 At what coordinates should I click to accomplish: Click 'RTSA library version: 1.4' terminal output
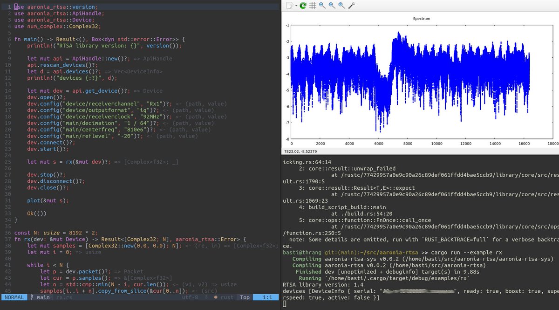coord(324,284)
